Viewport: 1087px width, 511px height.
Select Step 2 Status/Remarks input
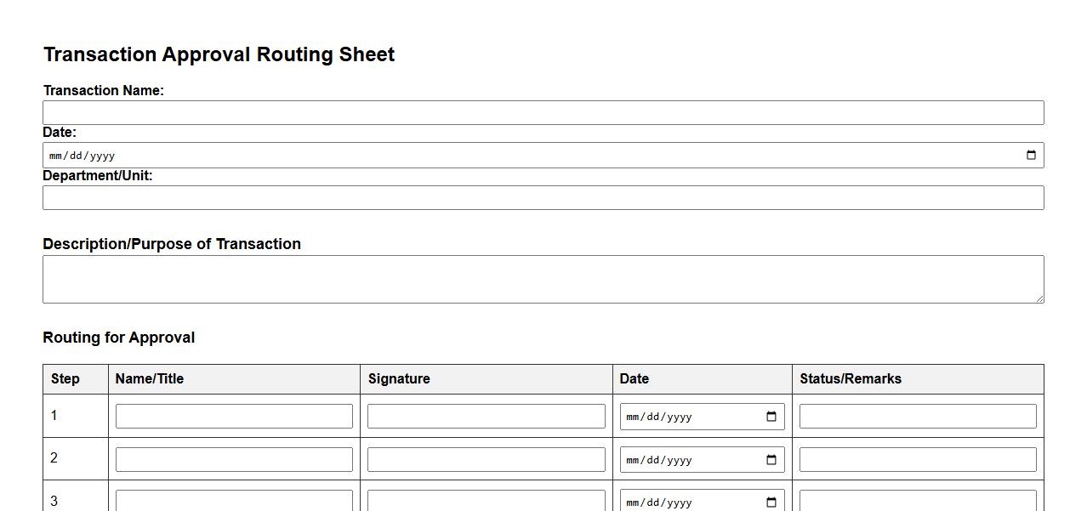[x=918, y=460]
